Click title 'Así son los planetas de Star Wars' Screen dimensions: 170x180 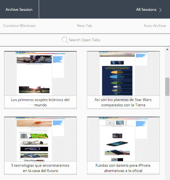(x=123, y=100)
